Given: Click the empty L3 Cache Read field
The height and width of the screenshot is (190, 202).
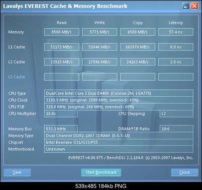Looking at the screenshot, I should coord(62,77).
